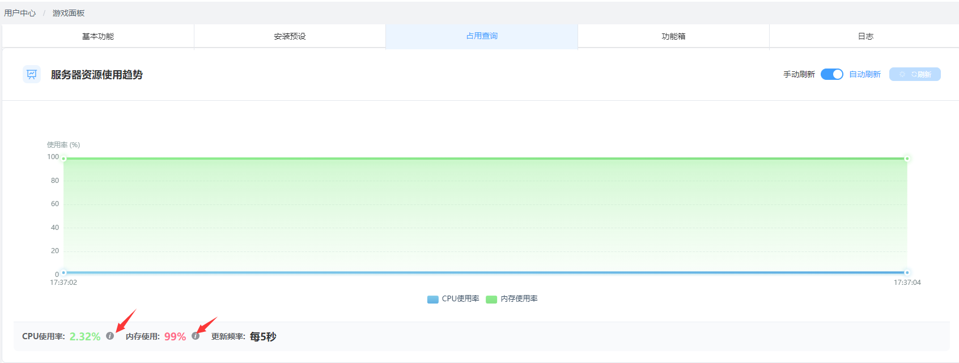Image resolution: width=959 pixels, height=363 pixels.
Task: Click the 2.32% CPU usage value
Action: (x=85, y=336)
